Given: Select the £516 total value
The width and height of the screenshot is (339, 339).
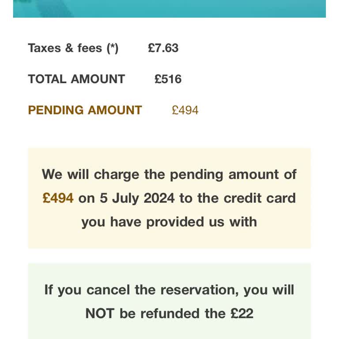Looking at the screenshot, I should pos(168,79).
